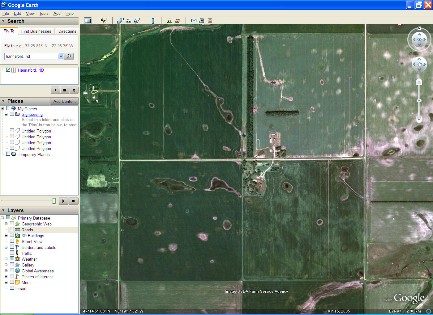Check the Sightseeing folder checkbox
433x315 pixels.
point(12,114)
